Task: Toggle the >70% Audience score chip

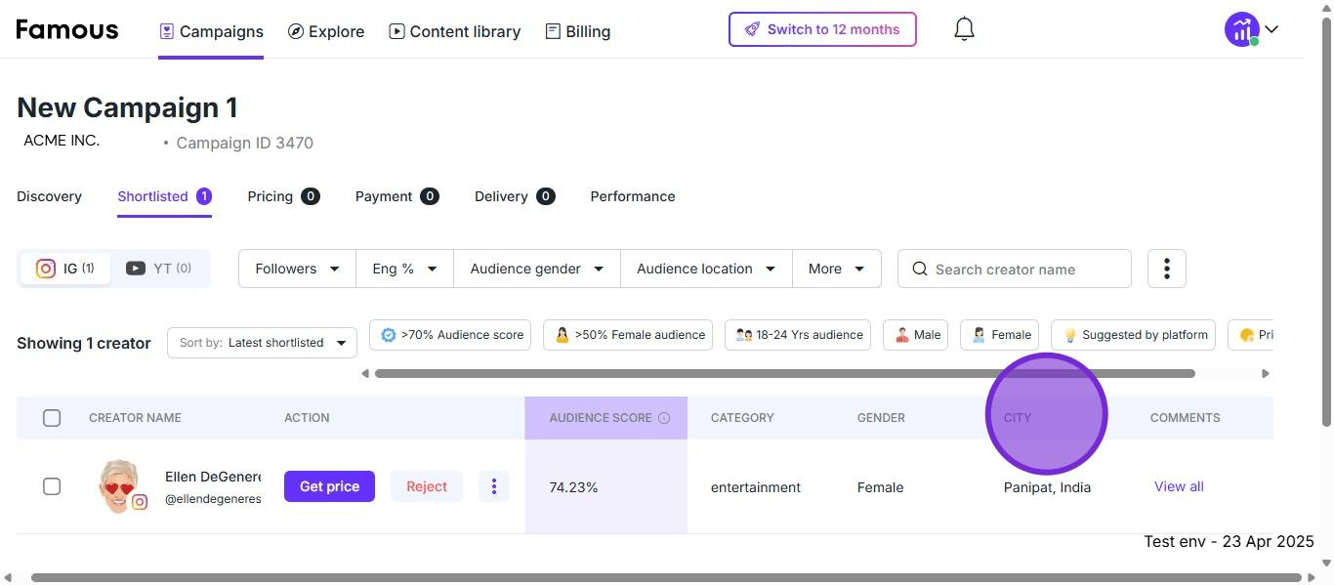Action: (x=450, y=335)
